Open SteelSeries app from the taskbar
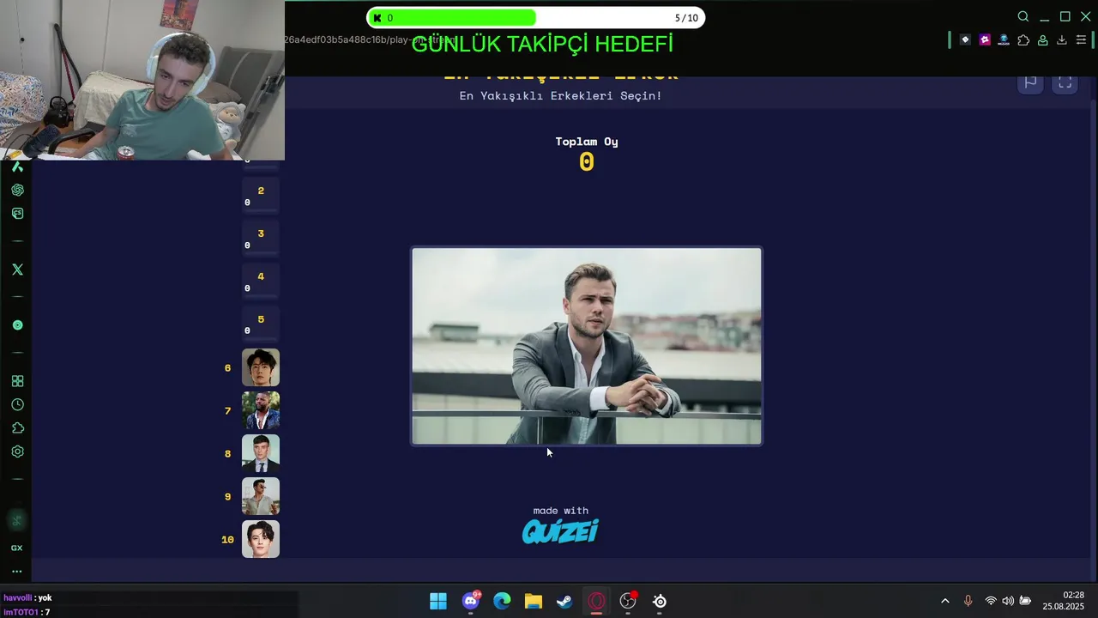 tap(660, 601)
